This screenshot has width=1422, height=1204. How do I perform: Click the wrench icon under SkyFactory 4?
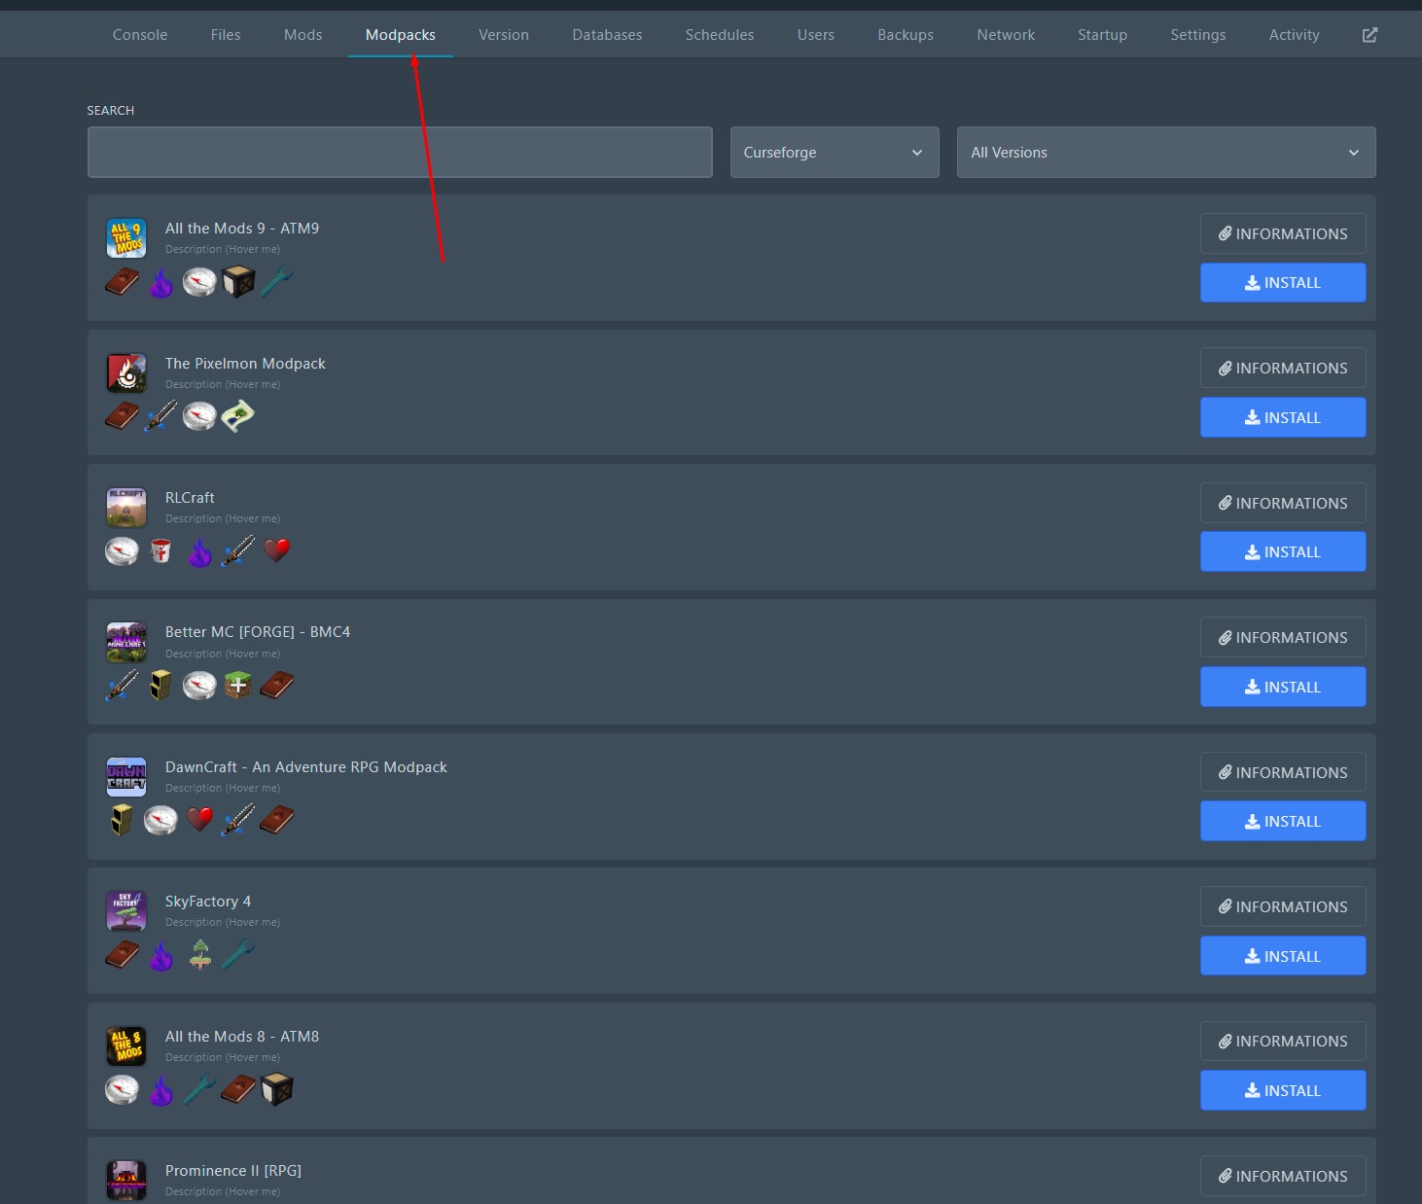pyautogui.click(x=238, y=955)
